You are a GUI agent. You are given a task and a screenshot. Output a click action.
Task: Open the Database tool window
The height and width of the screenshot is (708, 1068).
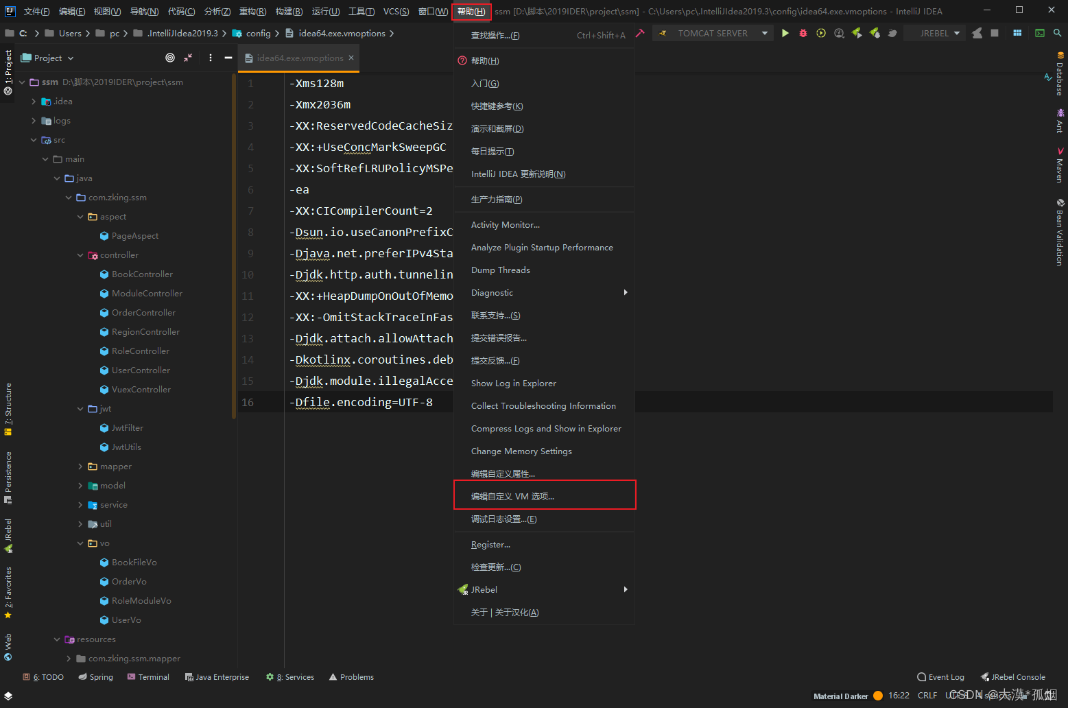click(1060, 74)
